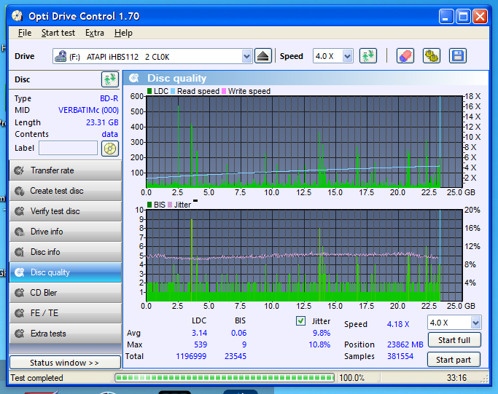Click the Disc quality header disc icon
The width and height of the screenshot is (498, 394).
pyautogui.click(x=134, y=78)
